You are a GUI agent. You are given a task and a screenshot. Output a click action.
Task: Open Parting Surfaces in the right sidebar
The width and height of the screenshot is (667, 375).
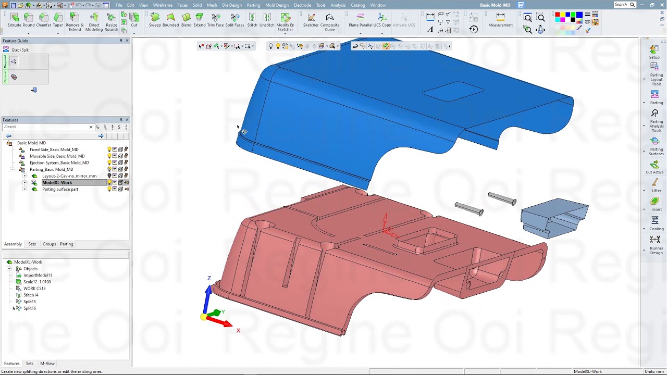coord(656,146)
